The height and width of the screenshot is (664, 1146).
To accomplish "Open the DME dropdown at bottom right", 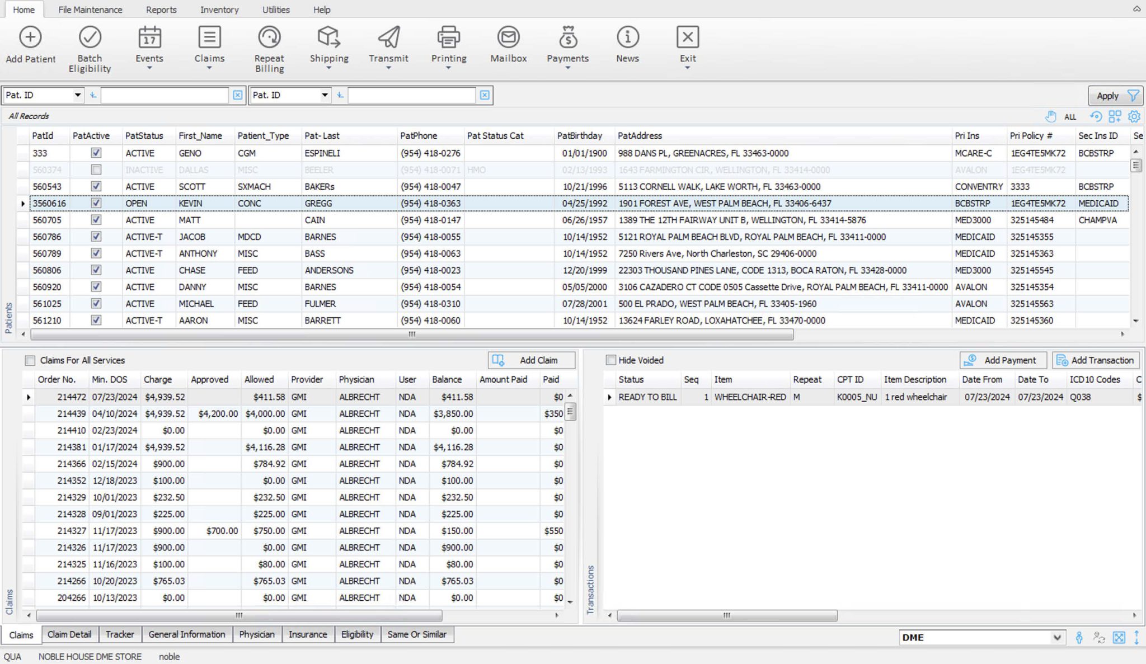I will tap(1056, 637).
